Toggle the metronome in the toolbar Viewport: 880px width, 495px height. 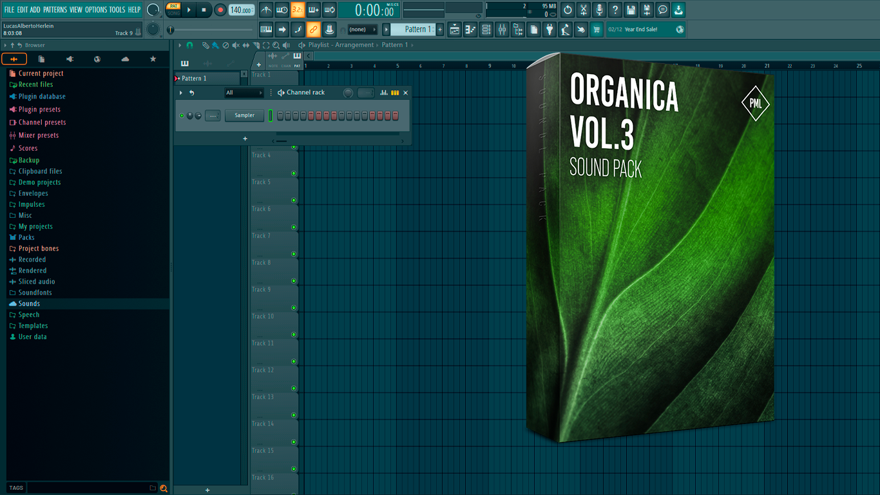pyautogui.click(x=266, y=10)
